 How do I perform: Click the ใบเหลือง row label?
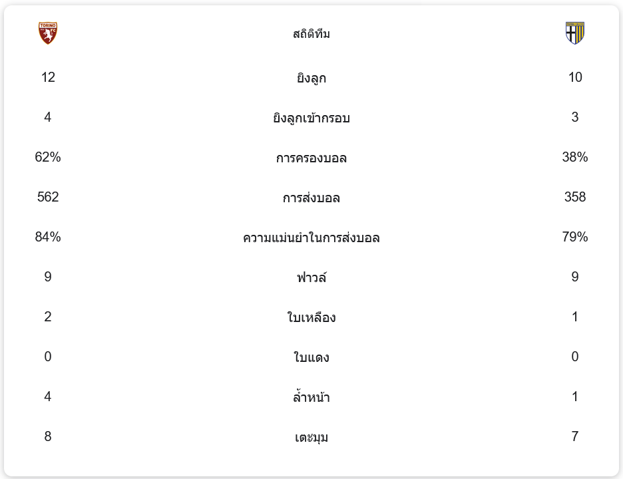(x=311, y=317)
